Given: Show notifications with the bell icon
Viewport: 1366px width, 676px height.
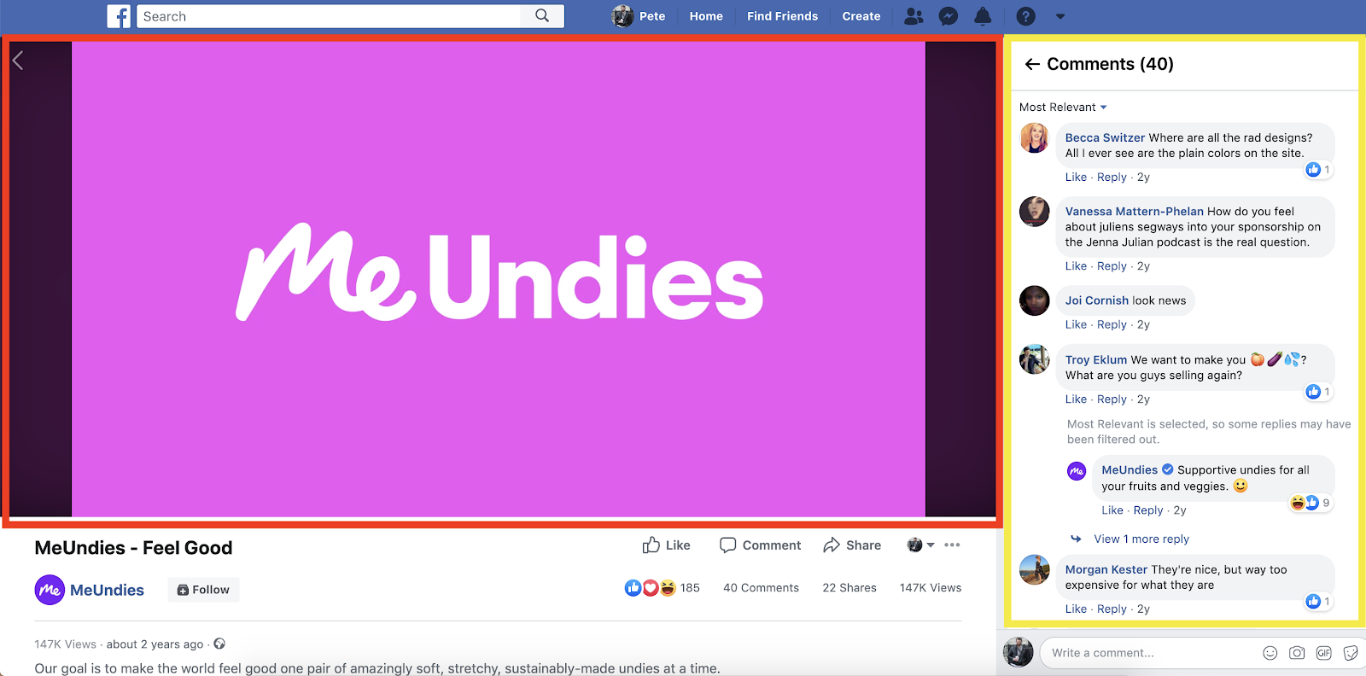Looking at the screenshot, I should coord(984,16).
